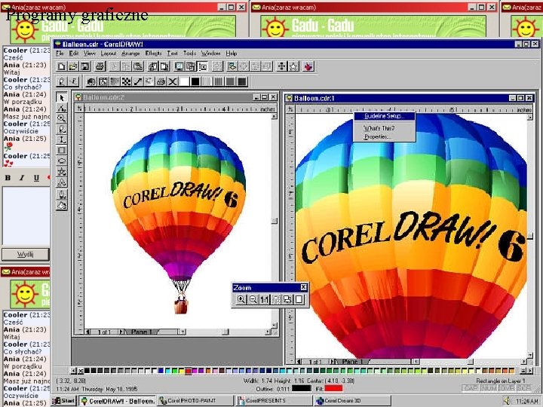Click the no-color X in the color palette

click(81, 371)
